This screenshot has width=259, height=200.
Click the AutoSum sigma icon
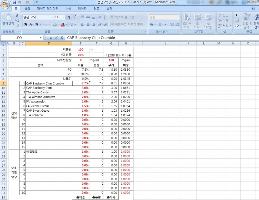pos(237,15)
